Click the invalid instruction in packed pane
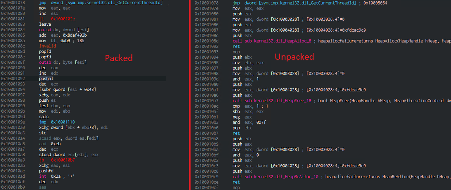This screenshot has height=190, width=451. pos(47,46)
